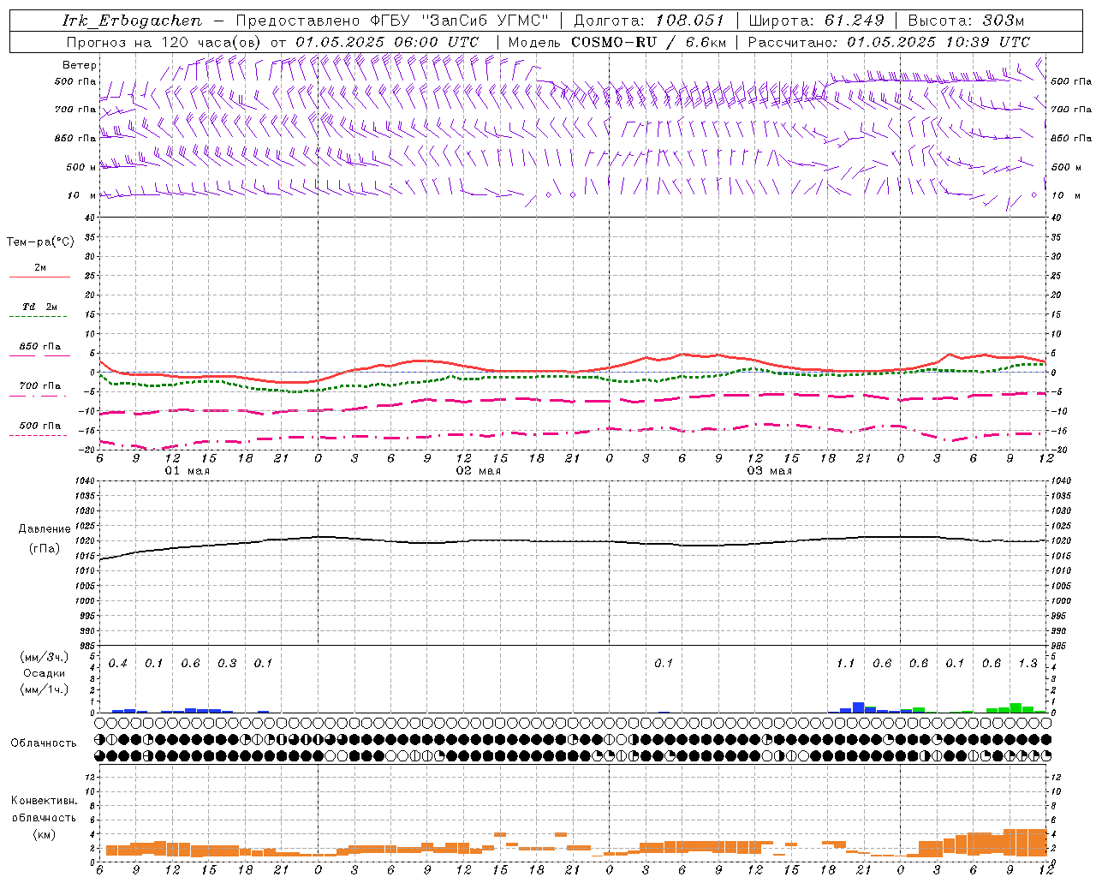Click the 10 м wind level label on left
The height and width of the screenshot is (877, 1096).
pos(82,195)
